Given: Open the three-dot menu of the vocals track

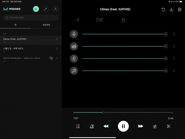Looking at the screenshot, I should coord(174,34).
